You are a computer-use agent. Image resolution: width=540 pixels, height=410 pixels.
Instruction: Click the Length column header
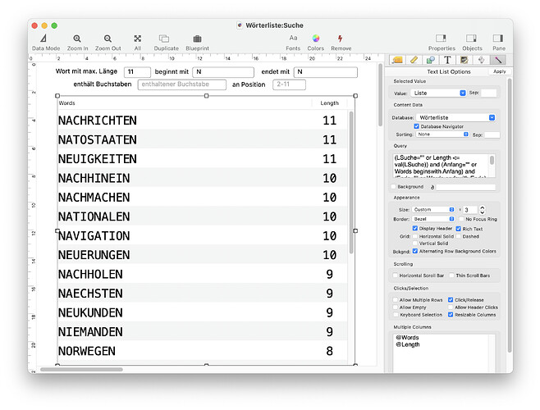pyautogui.click(x=329, y=103)
